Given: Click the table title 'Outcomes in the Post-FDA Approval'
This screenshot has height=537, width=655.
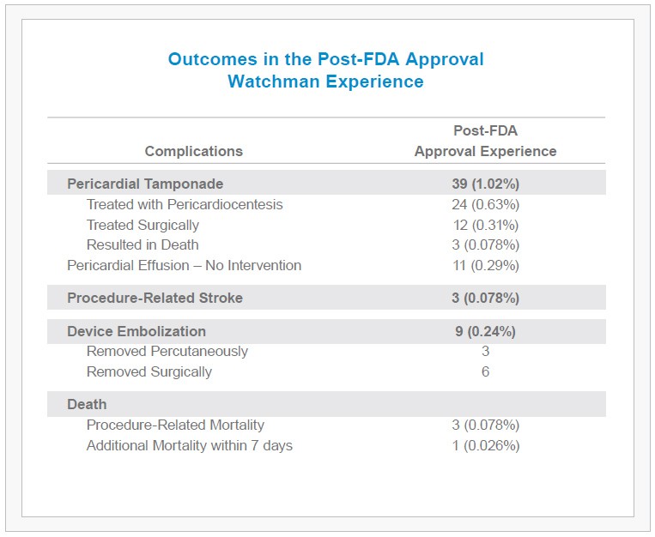Looking at the screenshot, I should (x=325, y=60).
